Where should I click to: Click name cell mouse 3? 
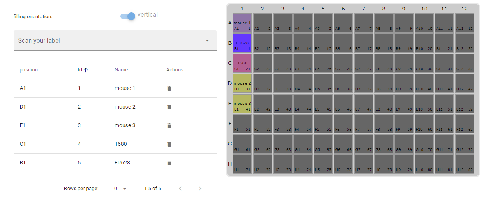click(125, 126)
